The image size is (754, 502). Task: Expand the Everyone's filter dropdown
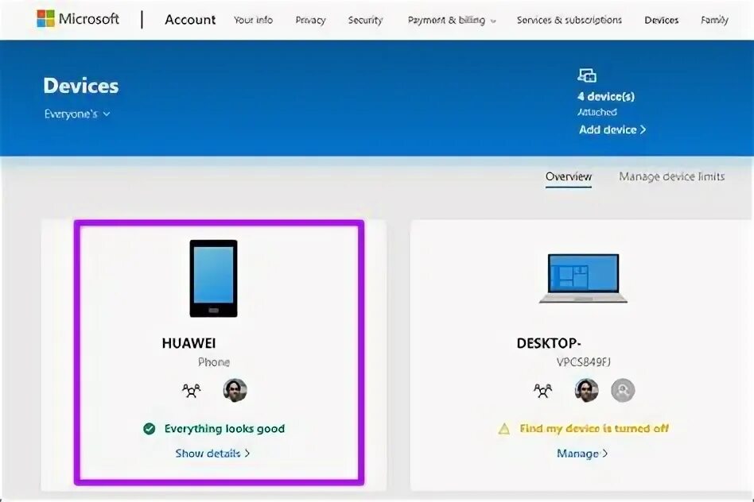coord(77,114)
